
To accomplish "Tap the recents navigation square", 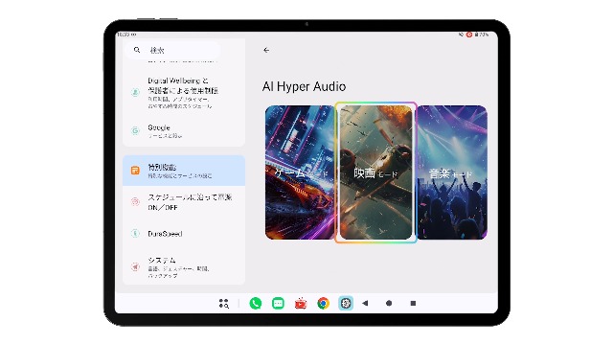I will click(413, 303).
